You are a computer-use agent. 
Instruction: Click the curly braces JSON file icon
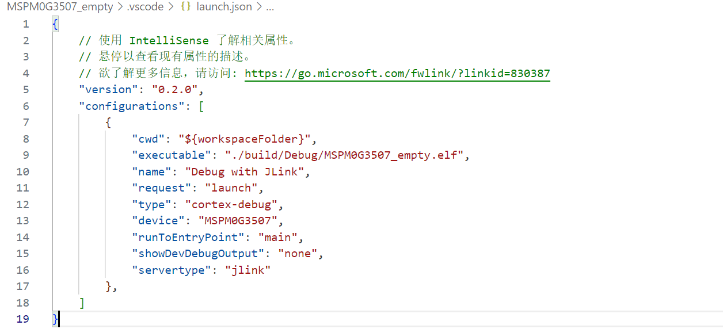pos(186,7)
